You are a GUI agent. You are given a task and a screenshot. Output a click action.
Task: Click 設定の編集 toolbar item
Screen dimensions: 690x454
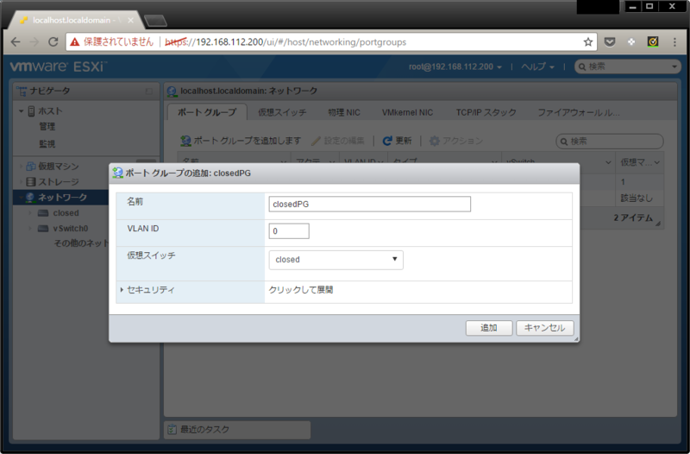pyautogui.click(x=338, y=141)
